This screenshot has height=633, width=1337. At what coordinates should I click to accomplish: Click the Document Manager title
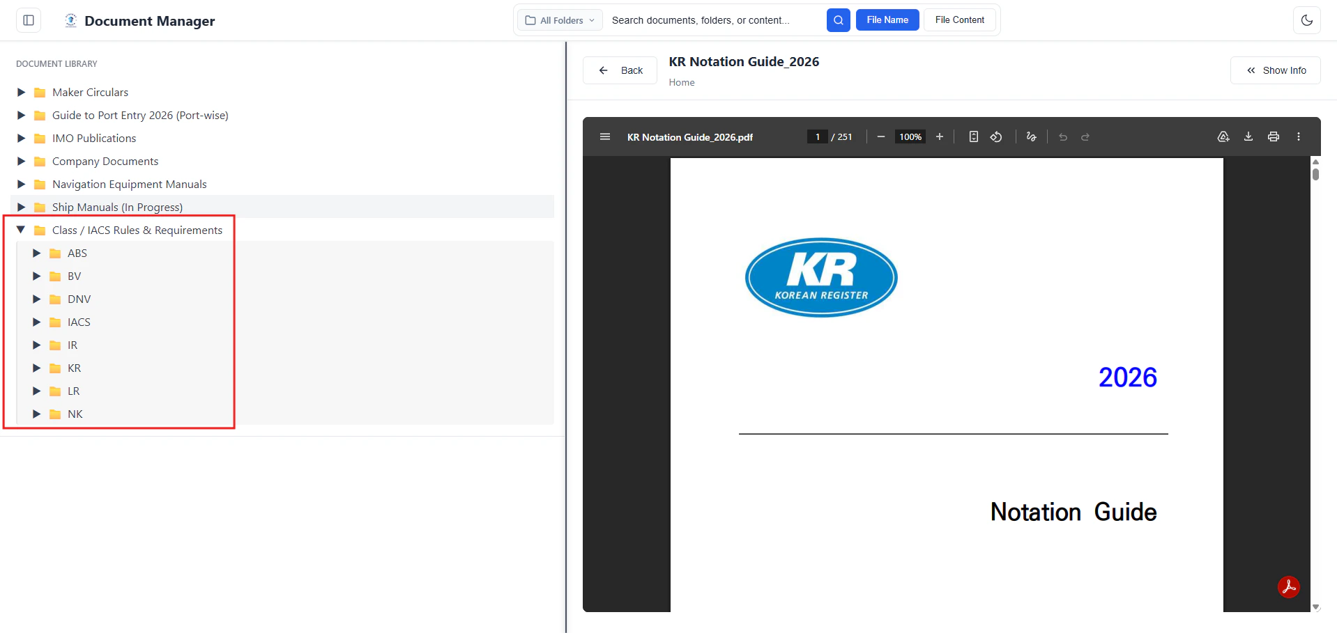tap(150, 21)
